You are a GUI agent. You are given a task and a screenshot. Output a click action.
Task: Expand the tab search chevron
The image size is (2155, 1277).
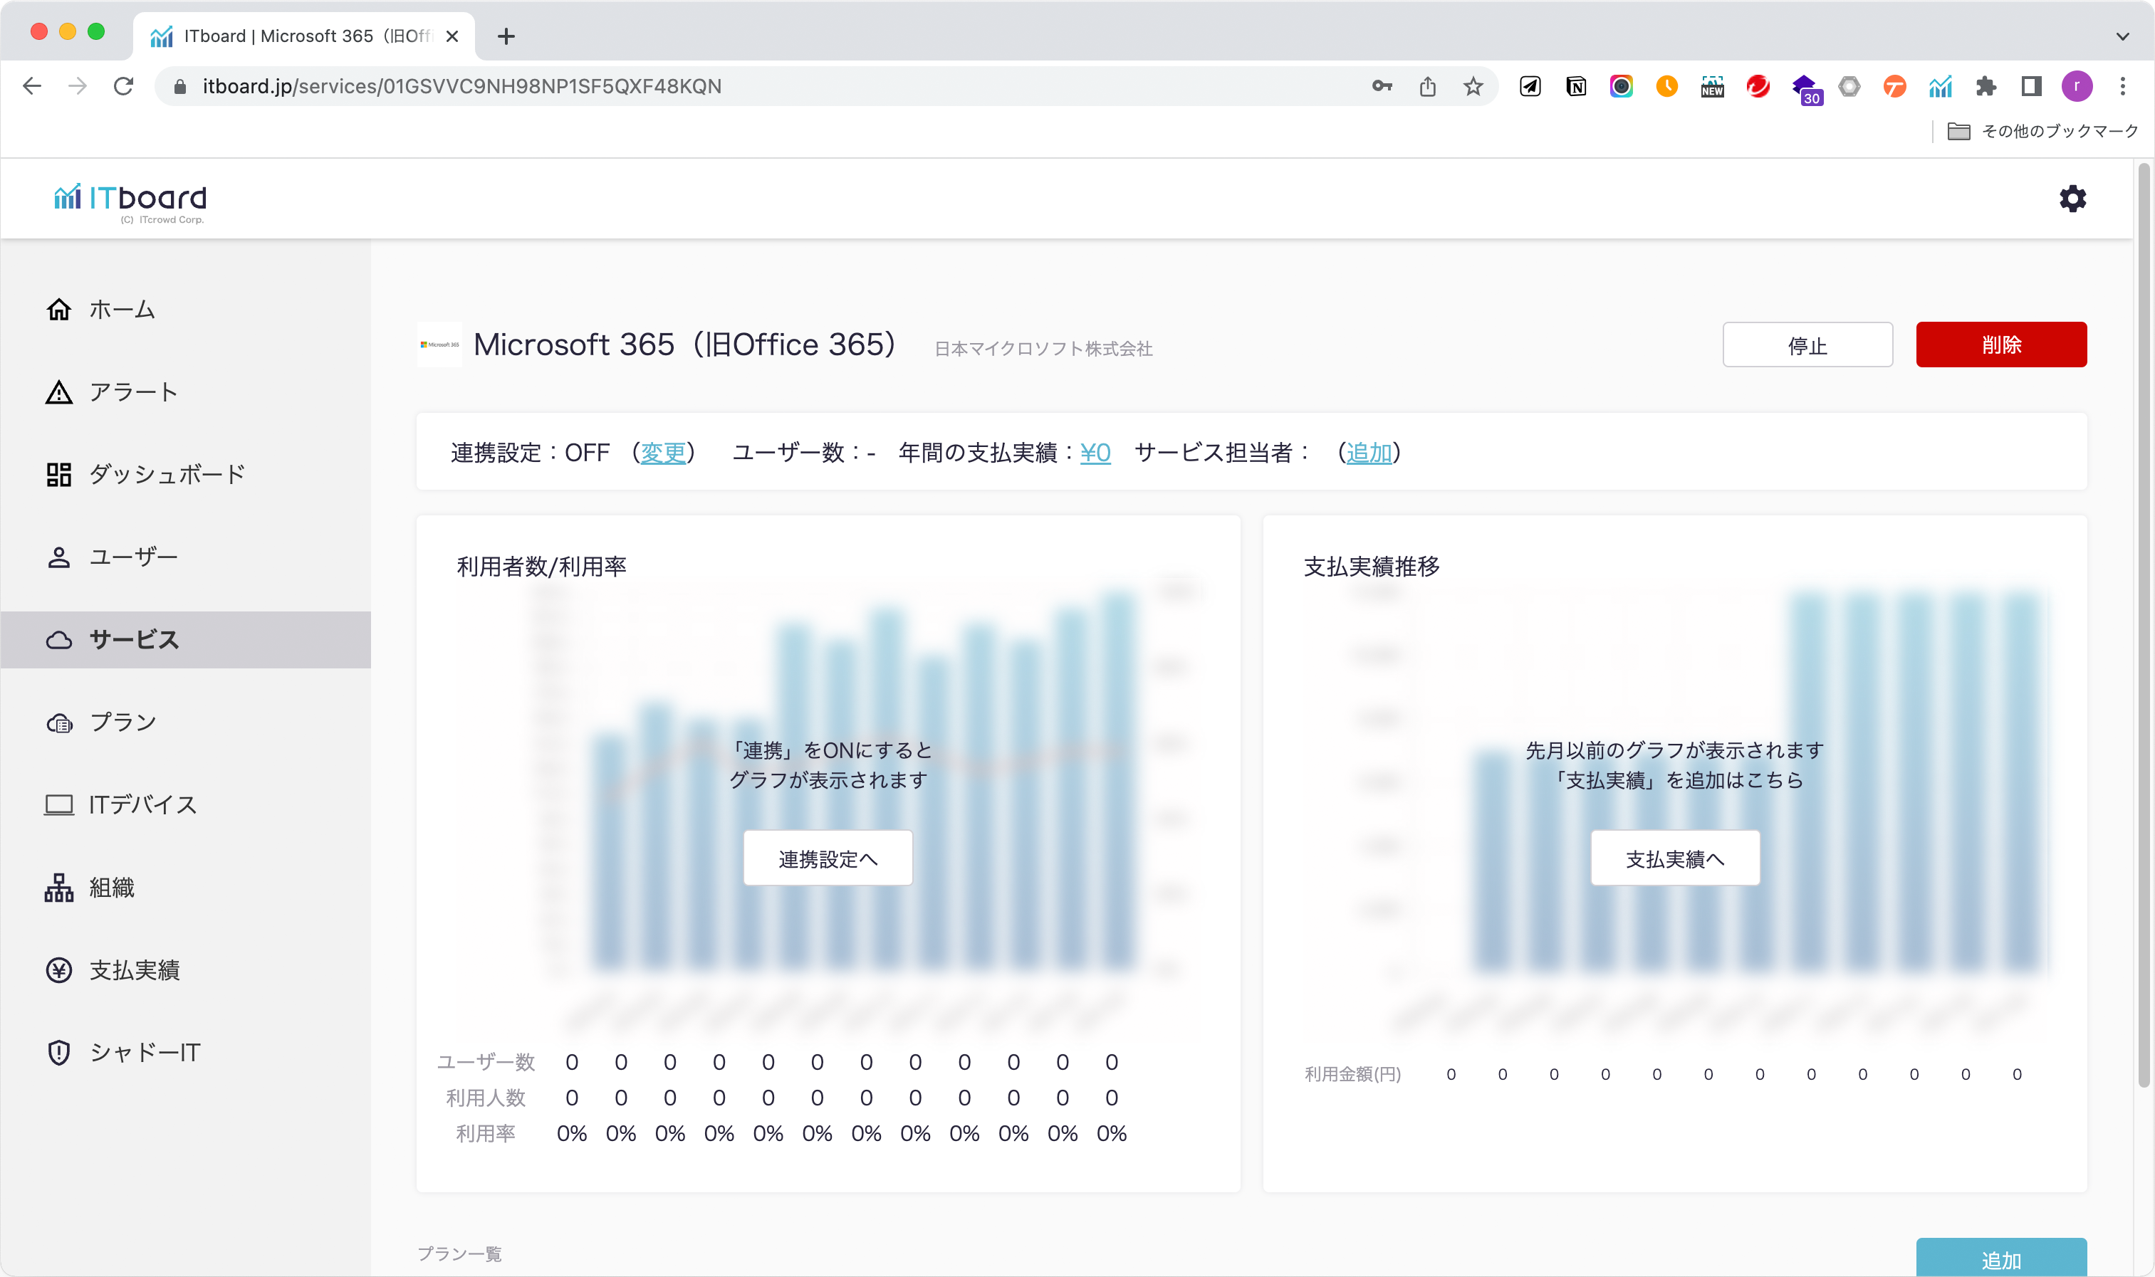[2122, 36]
